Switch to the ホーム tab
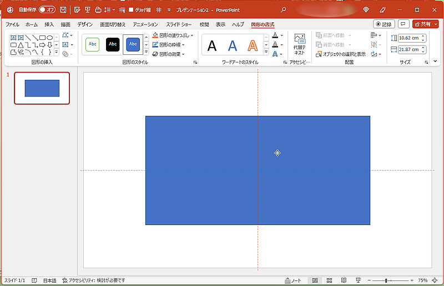Image resolution: width=444 pixels, height=286 pixels. pos(32,24)
